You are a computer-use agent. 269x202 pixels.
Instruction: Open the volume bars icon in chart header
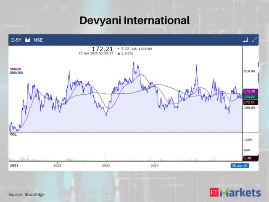(x=245, y=40)
